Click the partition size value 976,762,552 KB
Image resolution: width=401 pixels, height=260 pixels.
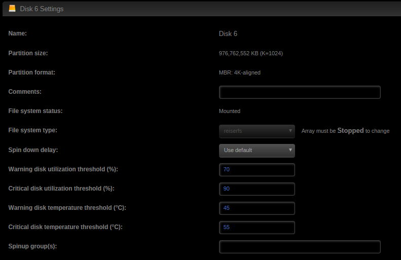[250, 53]
